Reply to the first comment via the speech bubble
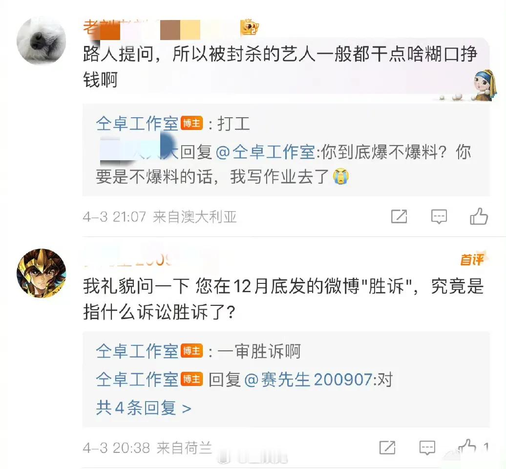The height and width of the screenshot is (469, 506). coord(439,216)
